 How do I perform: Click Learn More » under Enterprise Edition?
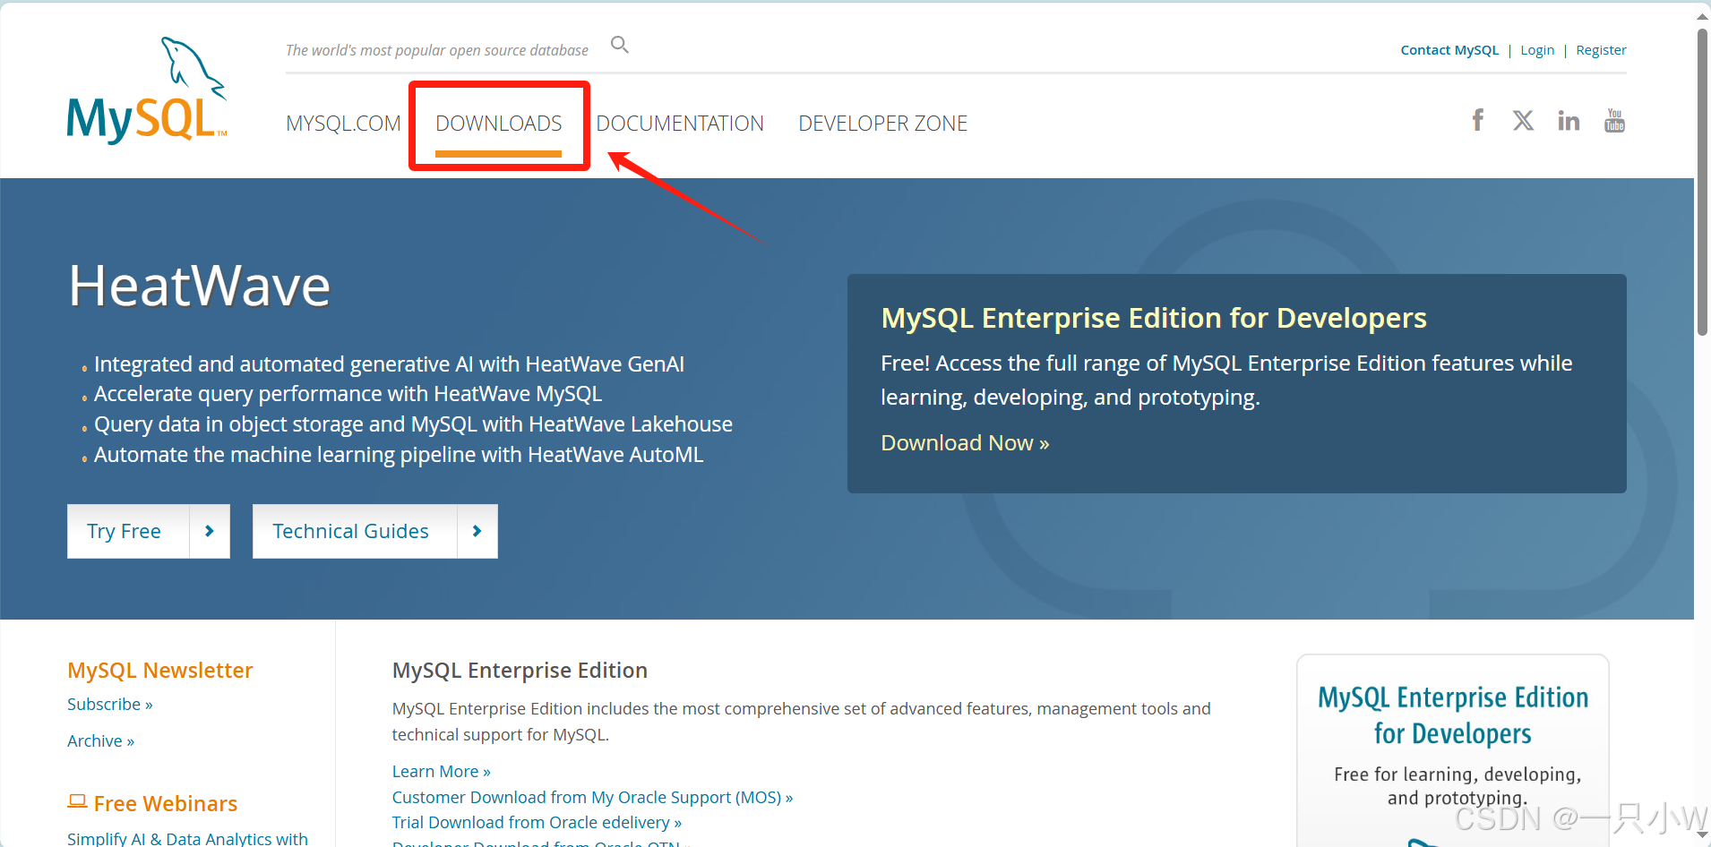[441, 772]
